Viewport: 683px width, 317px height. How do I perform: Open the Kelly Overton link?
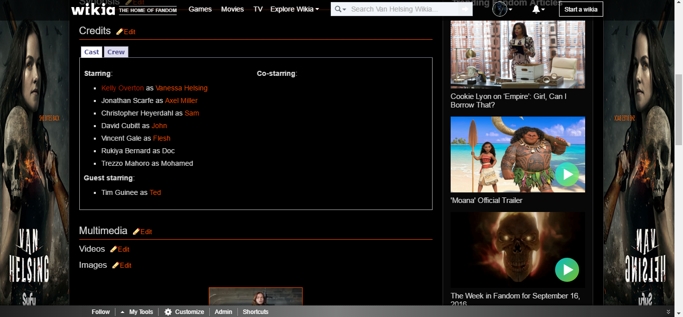[122, 88]
